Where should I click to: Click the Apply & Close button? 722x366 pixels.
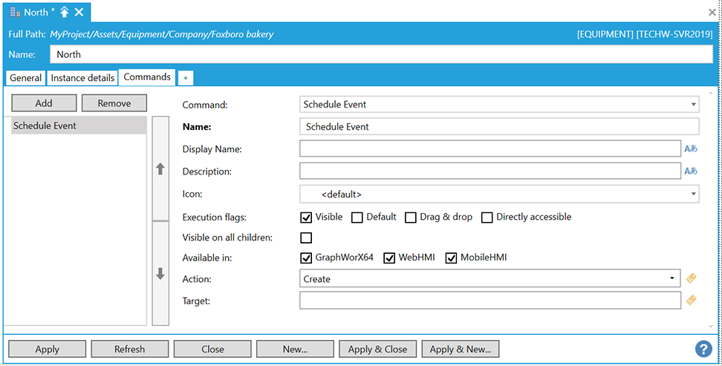(377, 349)
